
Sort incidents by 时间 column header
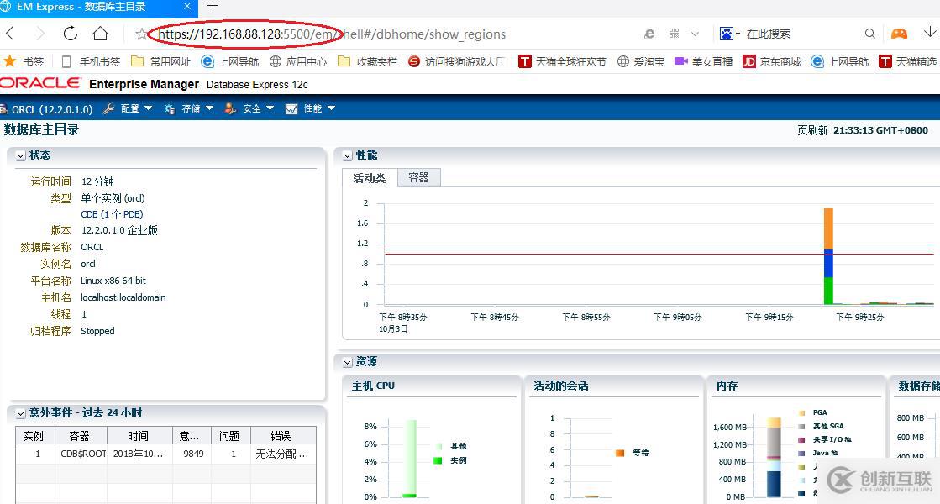[x=139, y=436]
